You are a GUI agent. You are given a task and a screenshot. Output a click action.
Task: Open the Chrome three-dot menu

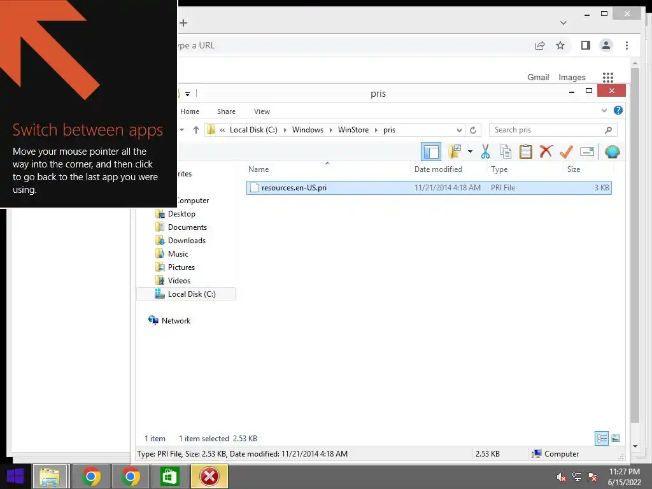click(x=627, y=45)
